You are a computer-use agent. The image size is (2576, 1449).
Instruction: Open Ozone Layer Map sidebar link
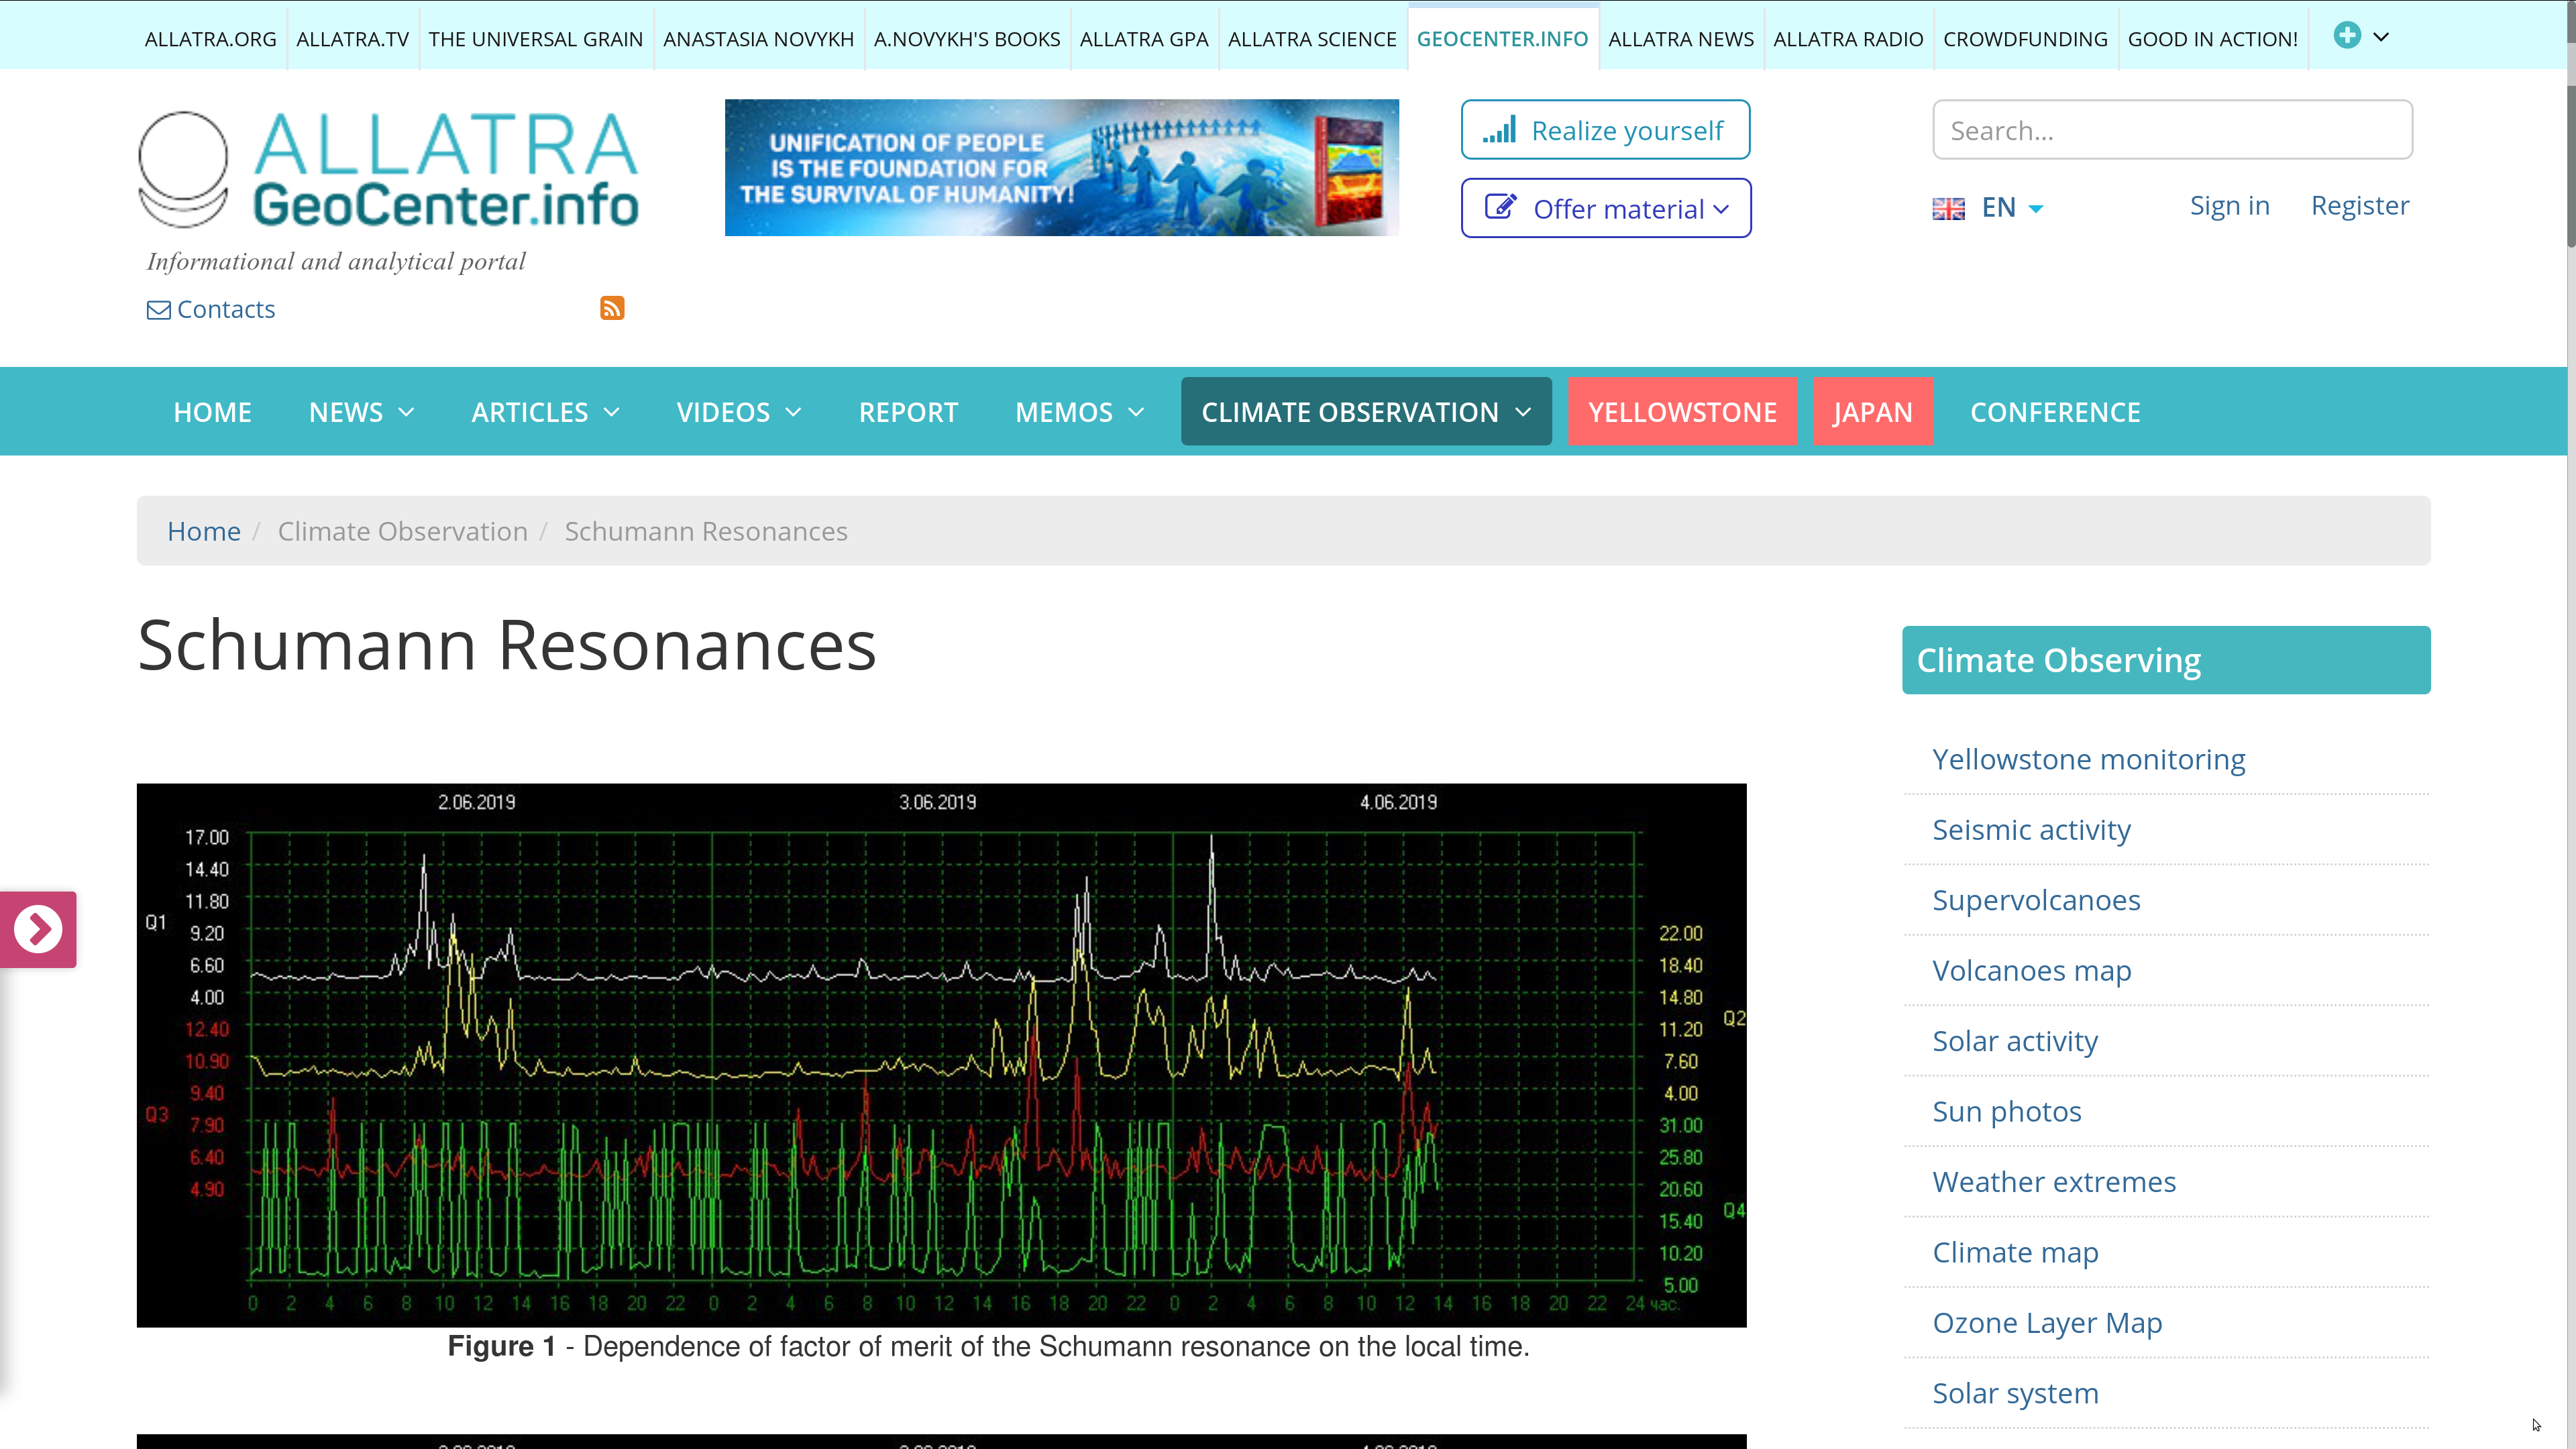(x=2047, y=1323)
